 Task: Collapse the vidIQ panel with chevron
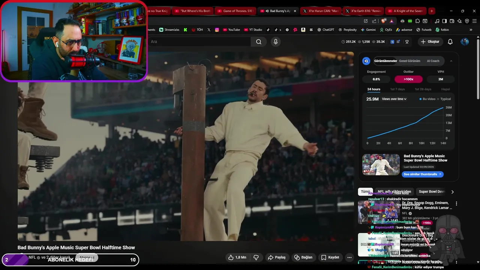coord(451,61)
